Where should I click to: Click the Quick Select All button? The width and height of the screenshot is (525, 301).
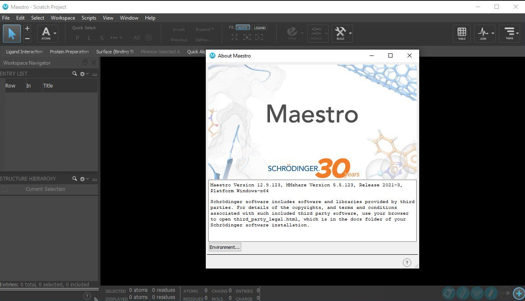tap(137, 38)
